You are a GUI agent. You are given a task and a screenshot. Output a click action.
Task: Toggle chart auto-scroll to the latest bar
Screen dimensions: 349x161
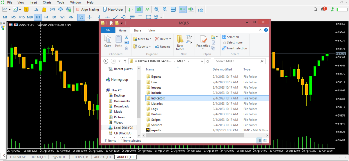183,9
